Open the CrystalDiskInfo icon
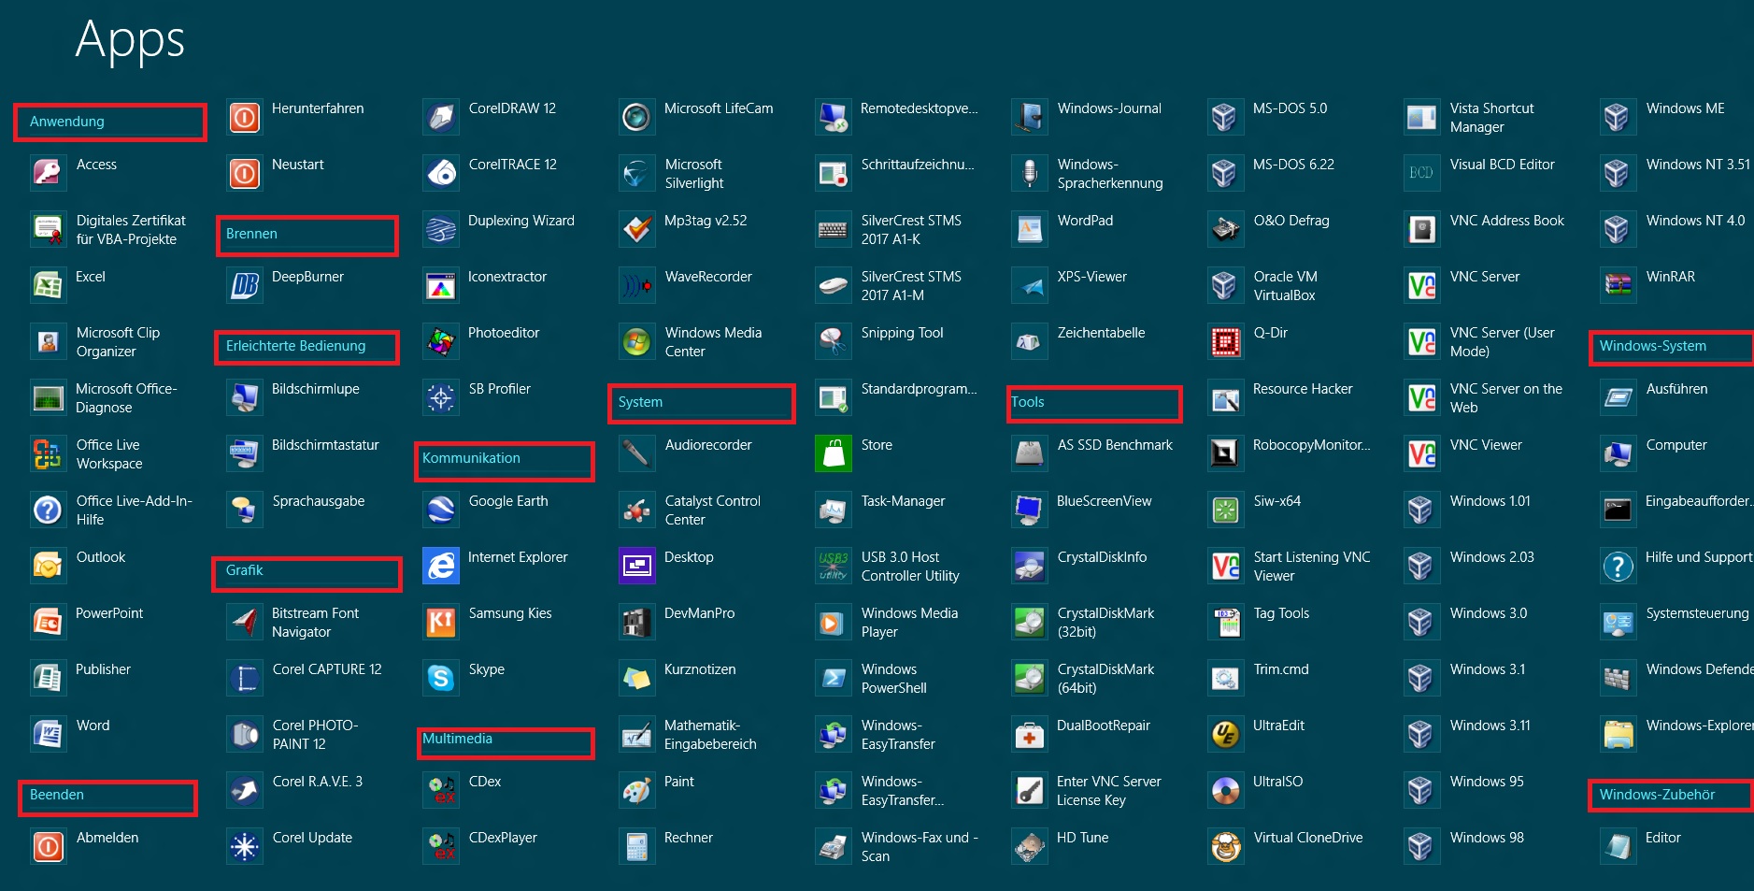 click(x=1029, y=566)
